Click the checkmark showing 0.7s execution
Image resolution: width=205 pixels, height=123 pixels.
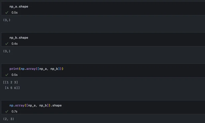click(x=7, y=111)
